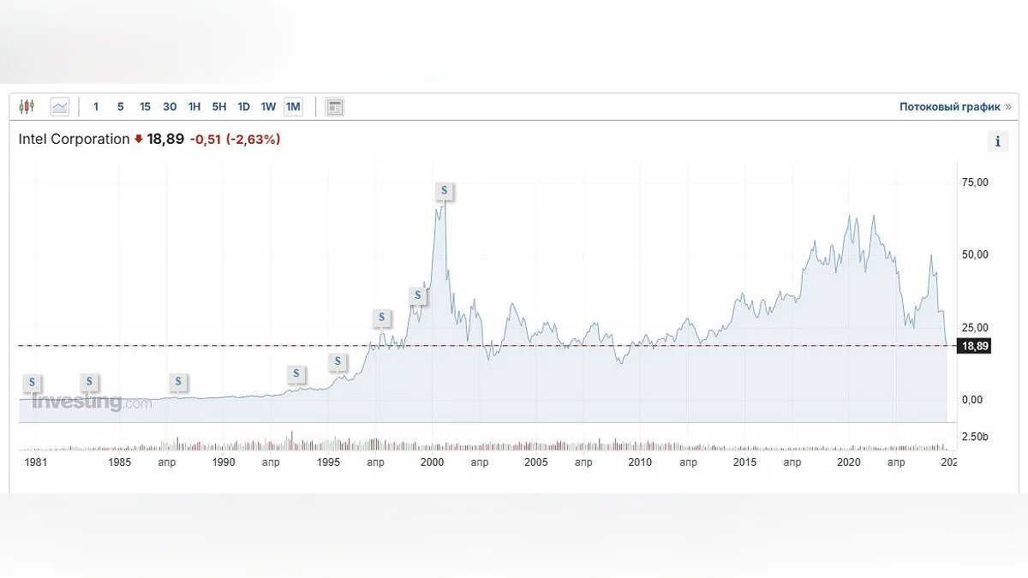Select the area chart type icon
Screen dimensions: 1028x578
(x=59, y=107)
